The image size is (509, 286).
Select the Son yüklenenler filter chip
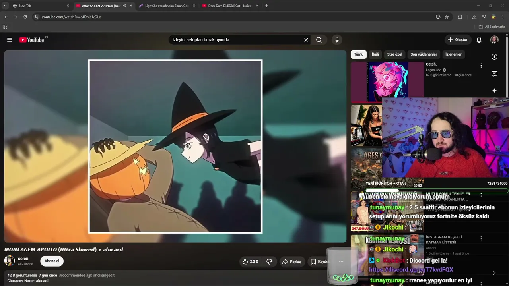pos(424,54)
